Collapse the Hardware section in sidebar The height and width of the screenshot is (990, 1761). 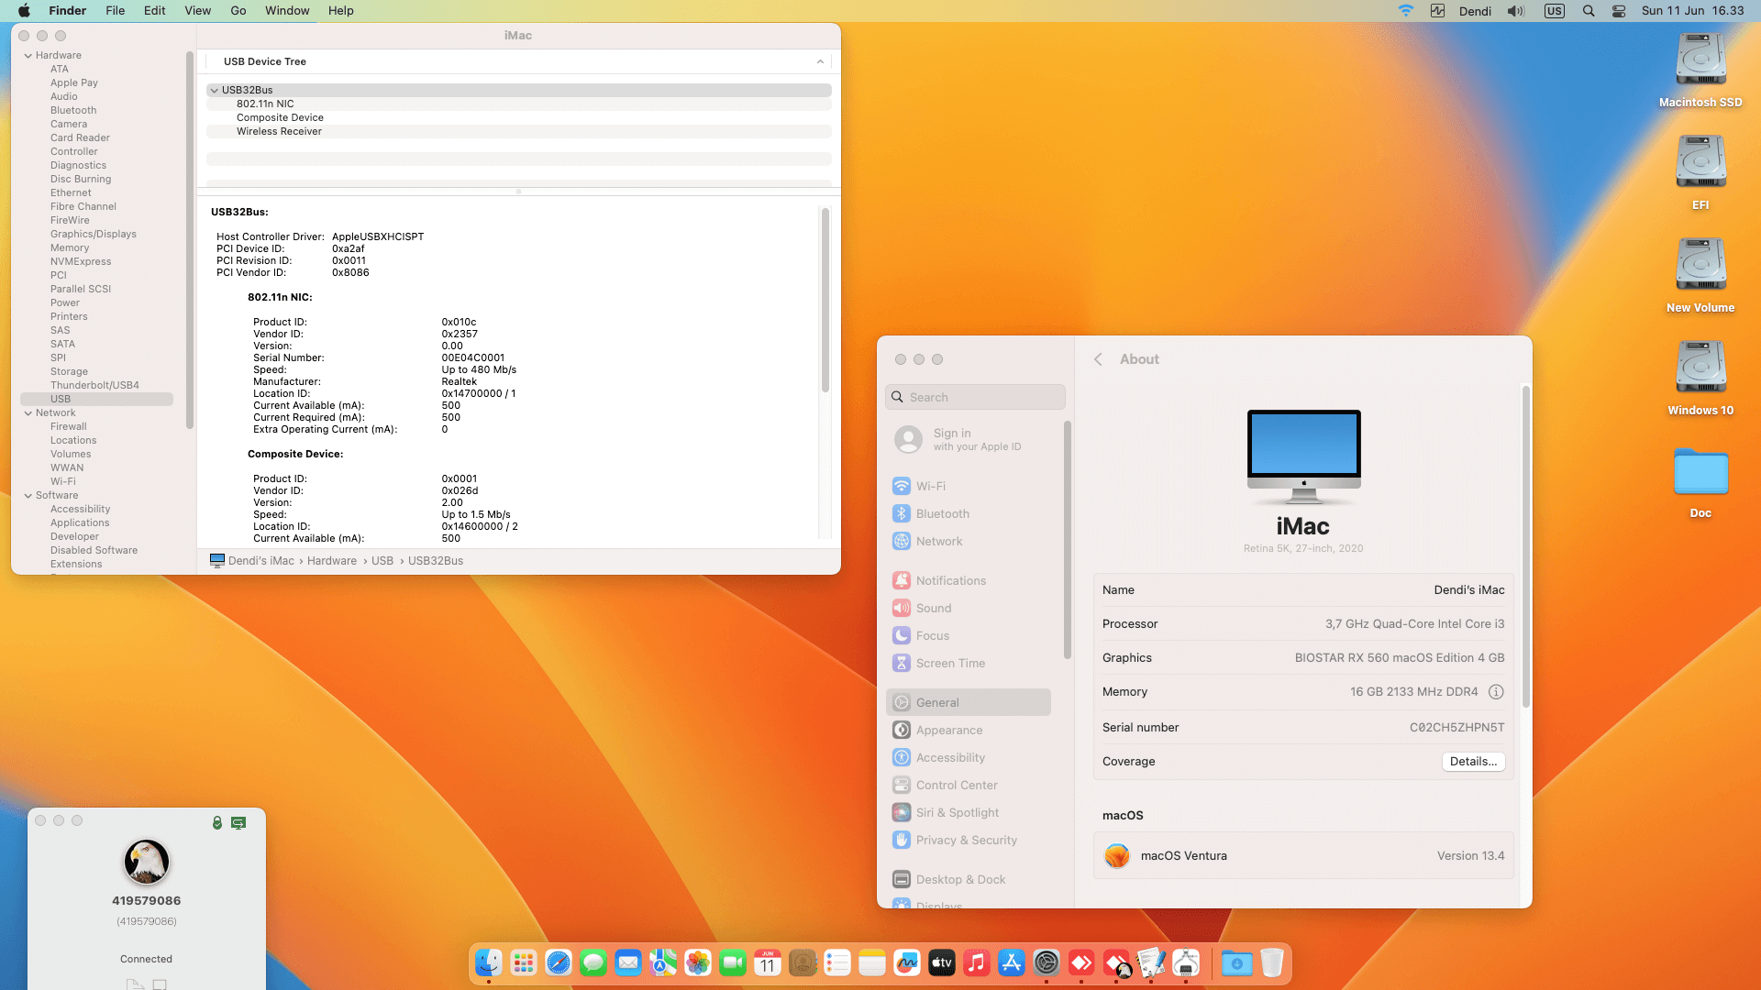point(28,56)
